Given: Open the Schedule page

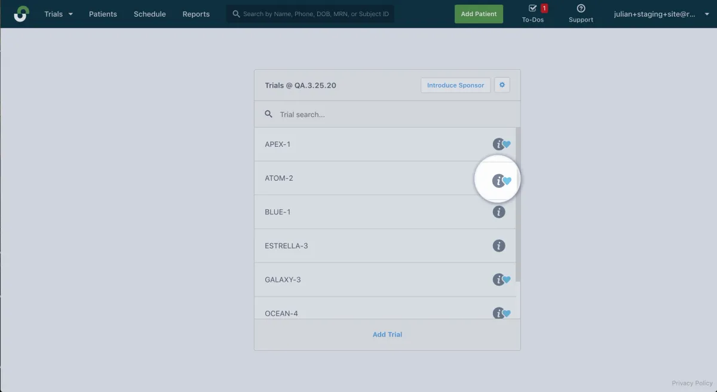Looking at the screenshot, I should (149, 14).
